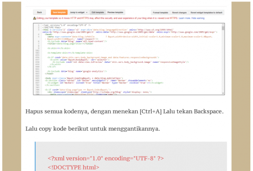Click the warning triangle icon
Screen dimensions: 253x171
[34, 18]
